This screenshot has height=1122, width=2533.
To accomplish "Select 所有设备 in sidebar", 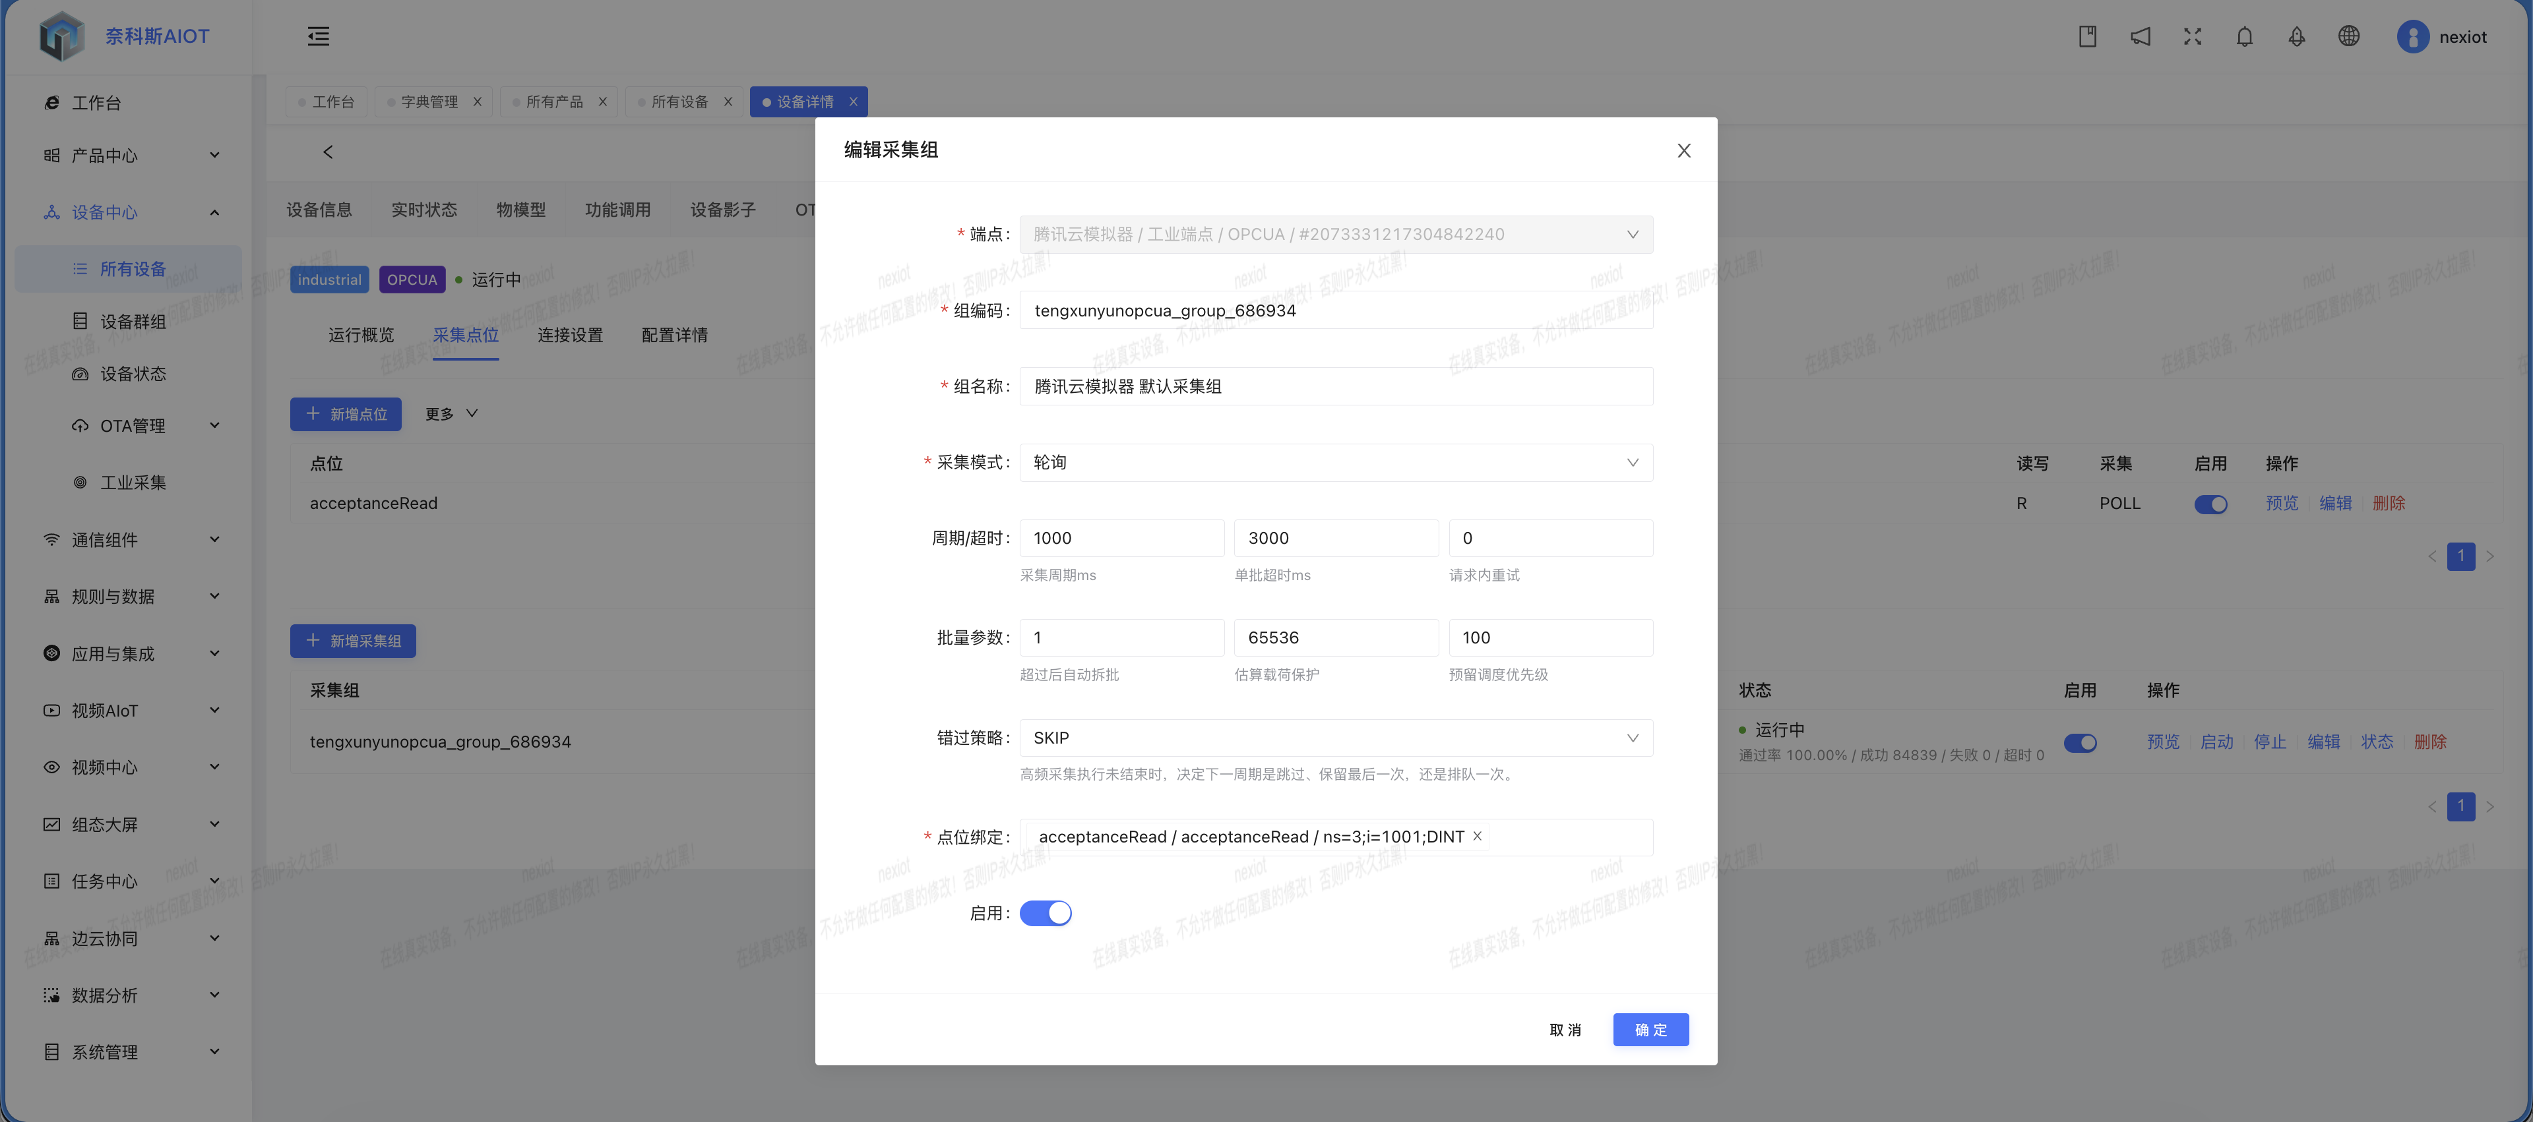I will (x=128, y=269).
